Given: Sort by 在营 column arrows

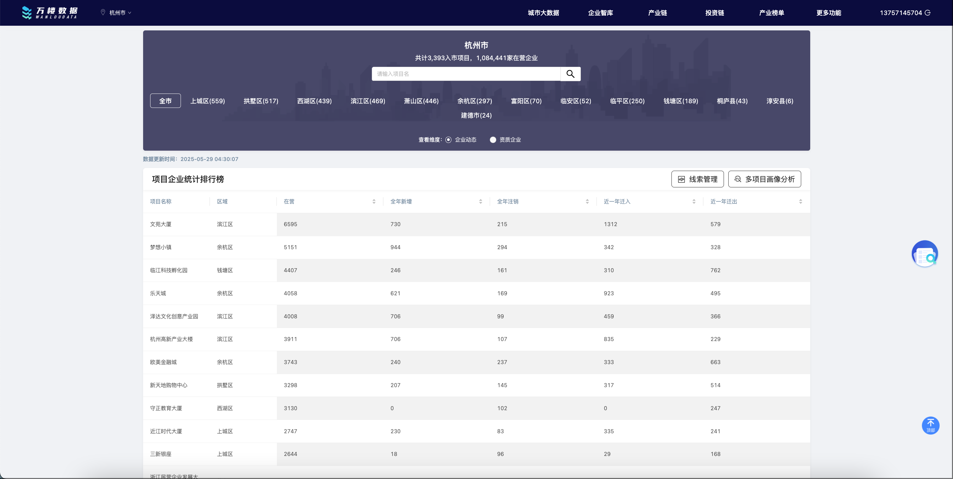Looking at the screenshot, I should (374, 201).
